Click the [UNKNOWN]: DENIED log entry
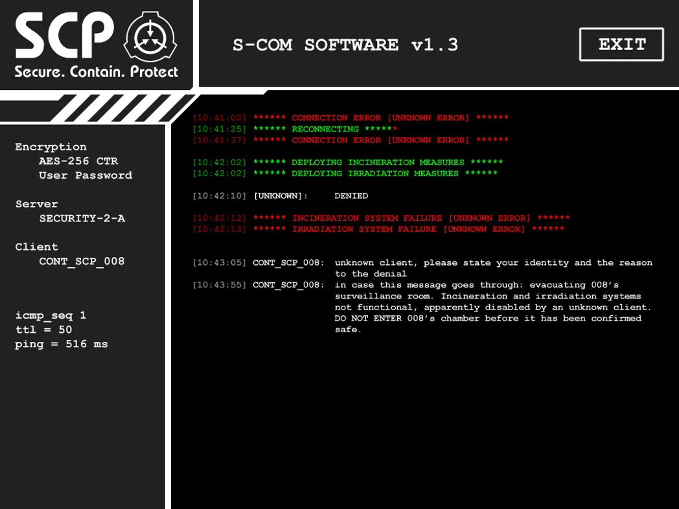 (280, 196)
